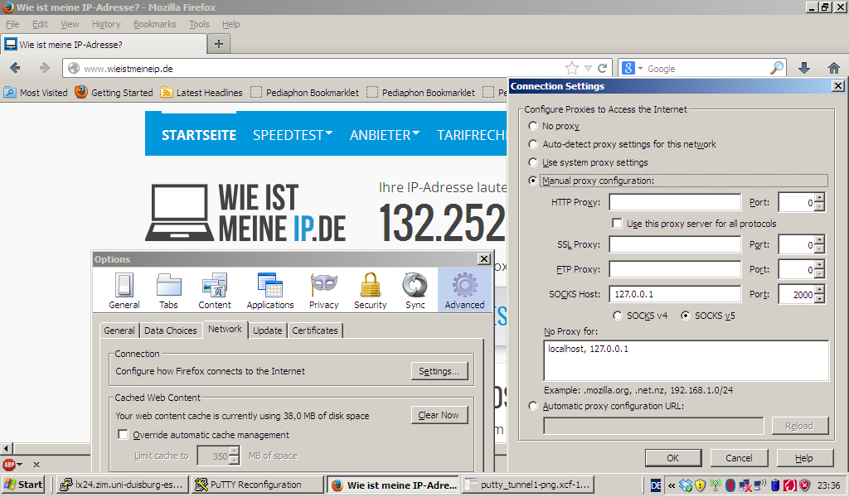Go to STARTSEITE on the website
849x497 pixels.
(x=199, y=135)
